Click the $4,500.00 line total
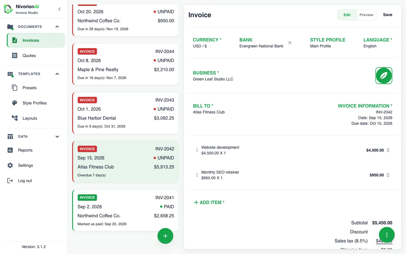 [x=375, y=150]
